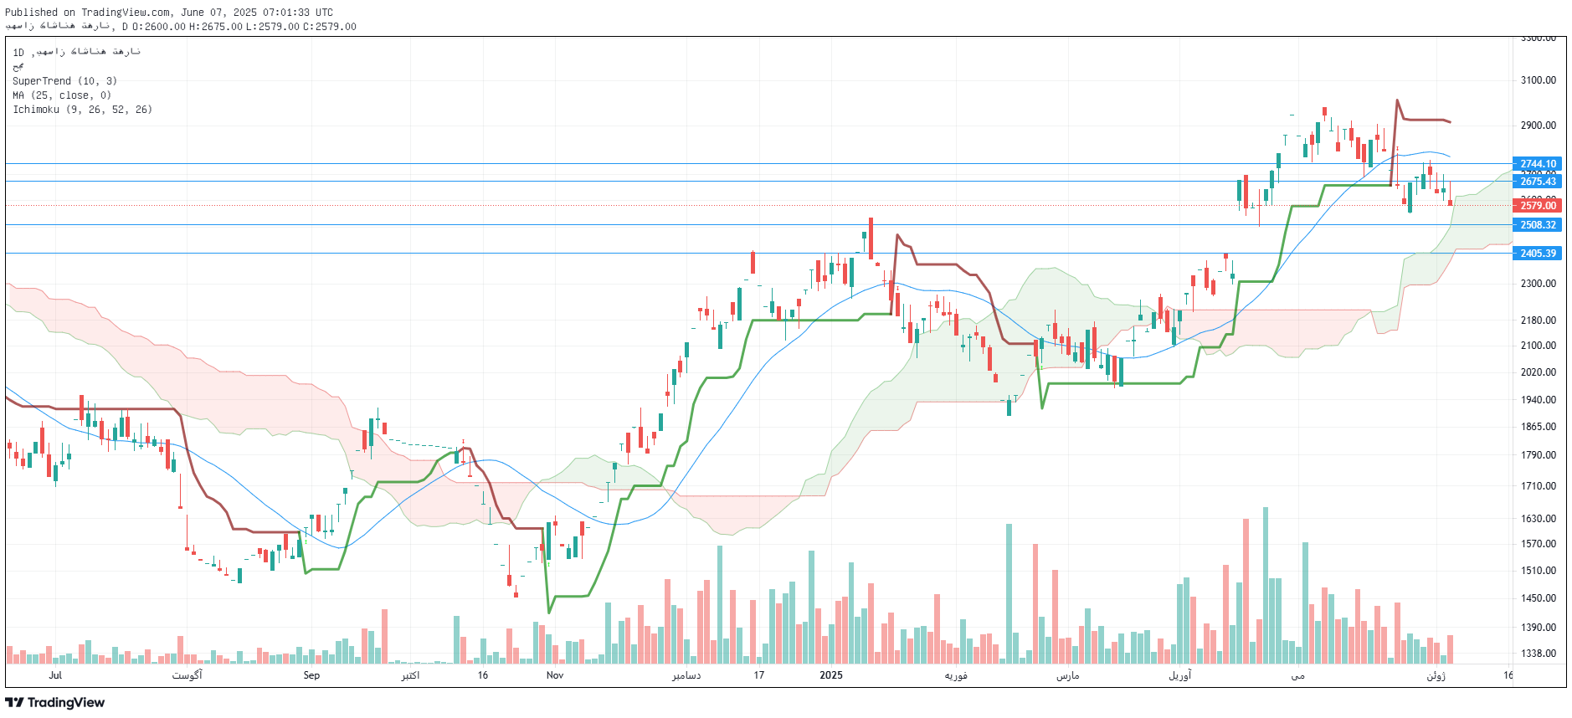Click the فوریه label on time axis

tap(956, 675)
